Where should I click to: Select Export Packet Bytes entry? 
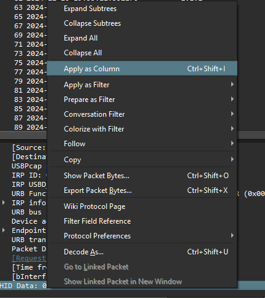point(142,190)
